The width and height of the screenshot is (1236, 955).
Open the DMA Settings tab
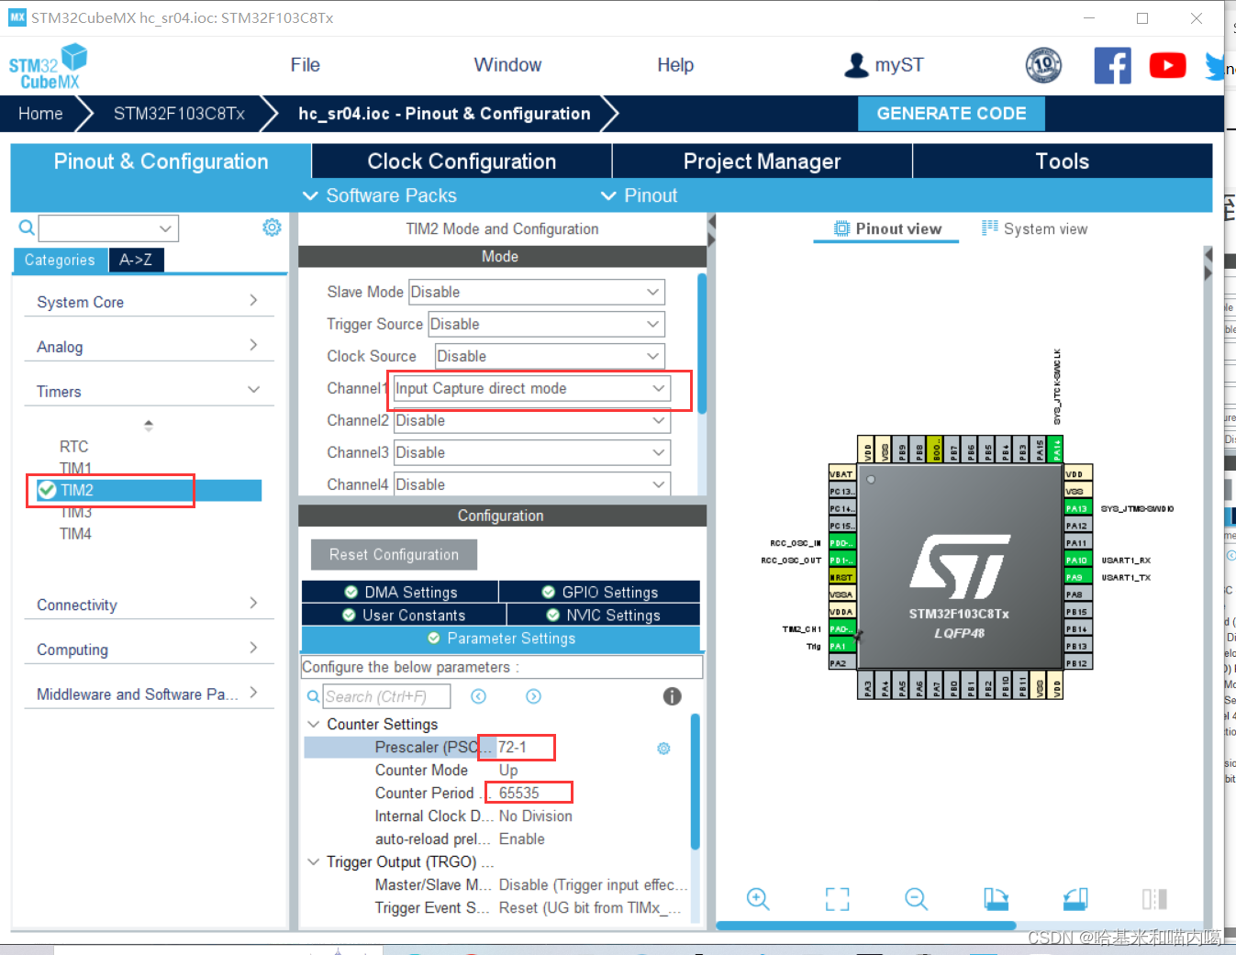[x=400, y=592]
